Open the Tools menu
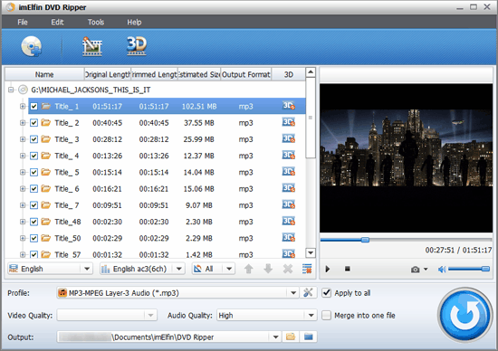The image size is (498, 351). click(96, 23)
